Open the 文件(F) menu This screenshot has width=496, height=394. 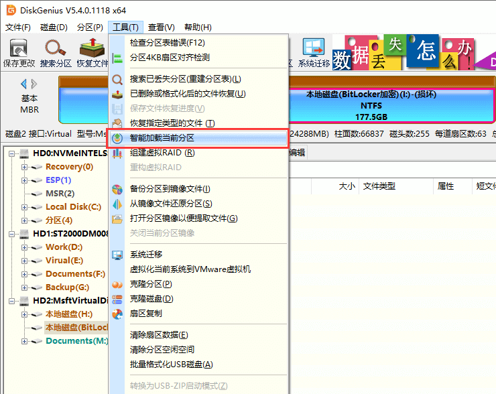click(x=18, y=27)
